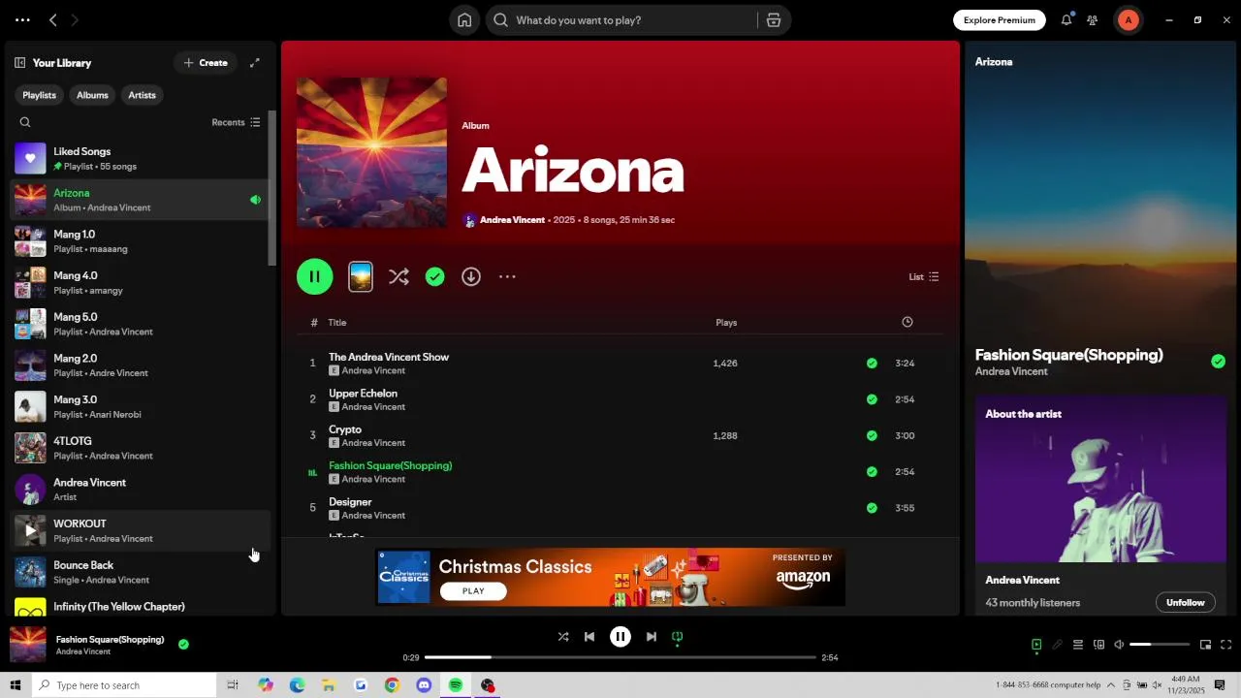
Task: Click Unfollow for Andrea Vincent
Action: pyautogui.click(x=1185, y=603)
